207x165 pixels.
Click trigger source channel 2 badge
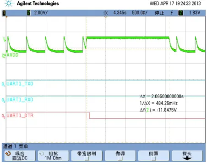(180, 13)
